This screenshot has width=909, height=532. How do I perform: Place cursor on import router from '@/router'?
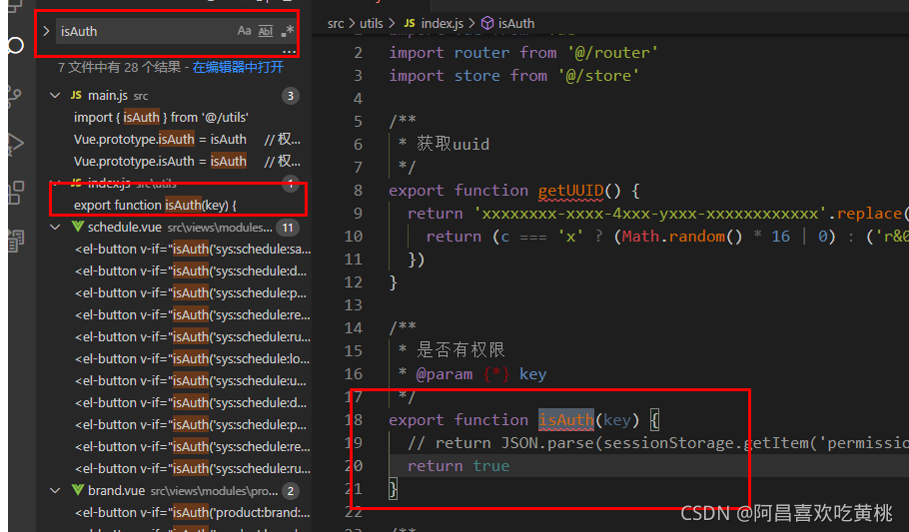[523, 53]
